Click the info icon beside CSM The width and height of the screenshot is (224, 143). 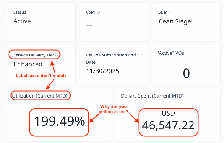(98, 12)
